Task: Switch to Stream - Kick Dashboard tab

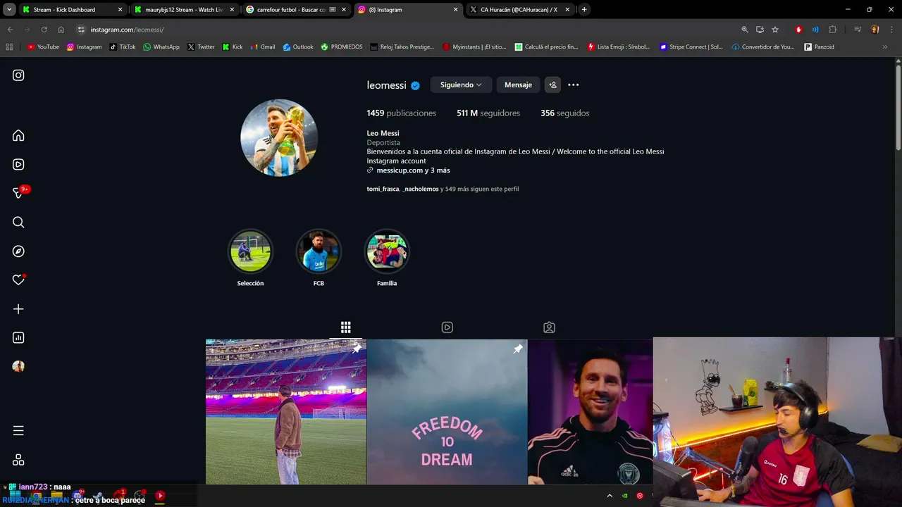Action: tap(72, 9)
